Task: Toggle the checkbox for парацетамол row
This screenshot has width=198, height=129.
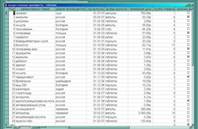Action: [188, 77]
